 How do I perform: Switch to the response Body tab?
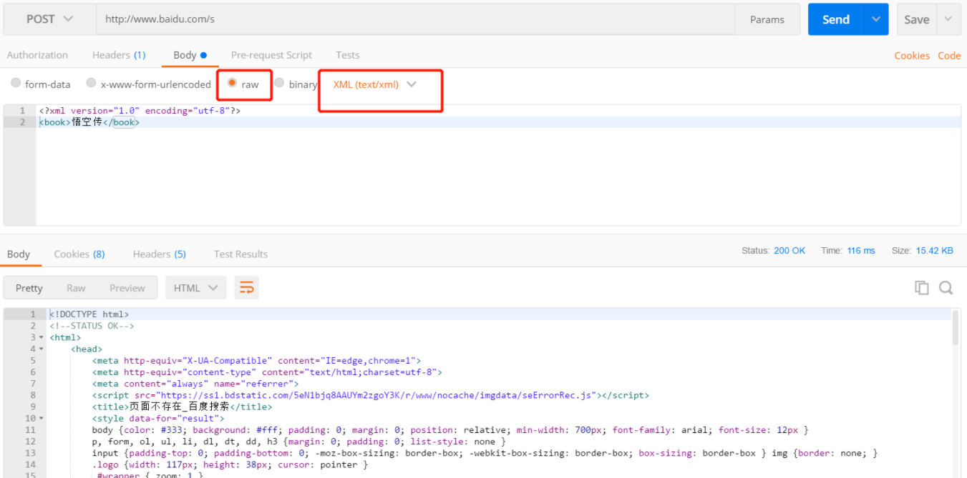(x=19, y=254)
